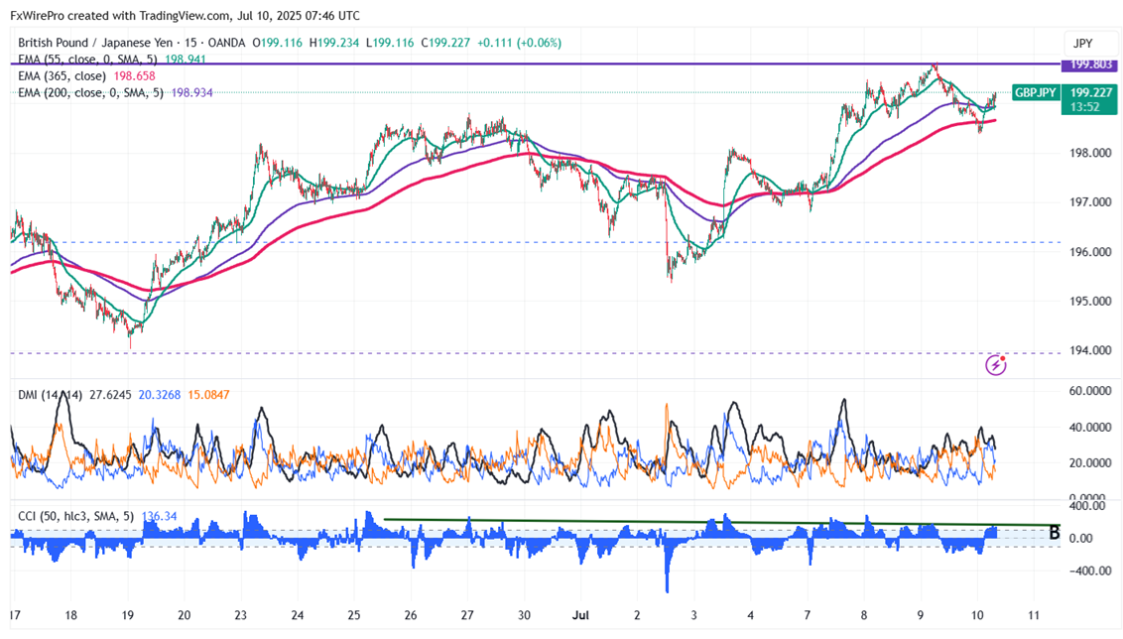This screenshot has height=639, width=1123.
Task: Click the 198.658 EMA 365 value
Action: pyautogui.click(x=133, y=76)
